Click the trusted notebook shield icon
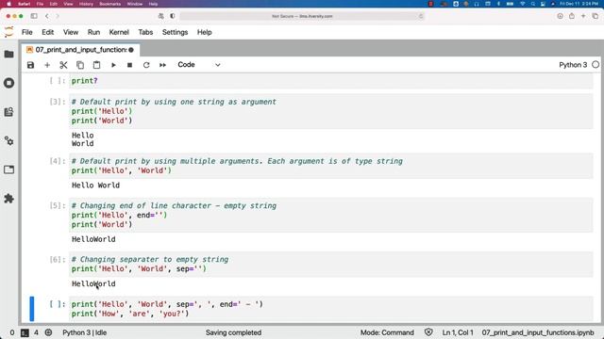This screenshot has width=604, height=339. coord(428,332)
